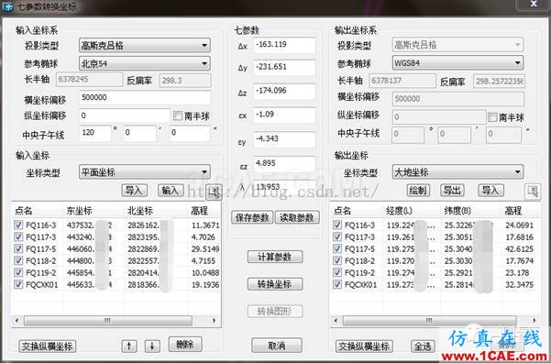Click output 高程 value 42.6125
The width and height of the screenshot is (551, 363).
coord(520,248)
